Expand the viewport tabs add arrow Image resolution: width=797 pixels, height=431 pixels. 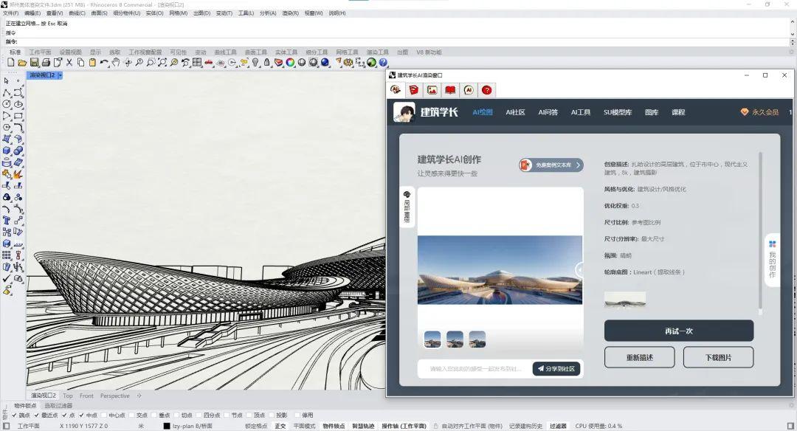(x=139, y=396)
